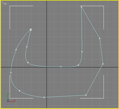
Task: Select the rightmost vertex of the spline
Action: 103,64
